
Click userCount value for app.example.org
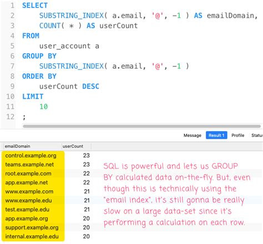tap(87, 218)
